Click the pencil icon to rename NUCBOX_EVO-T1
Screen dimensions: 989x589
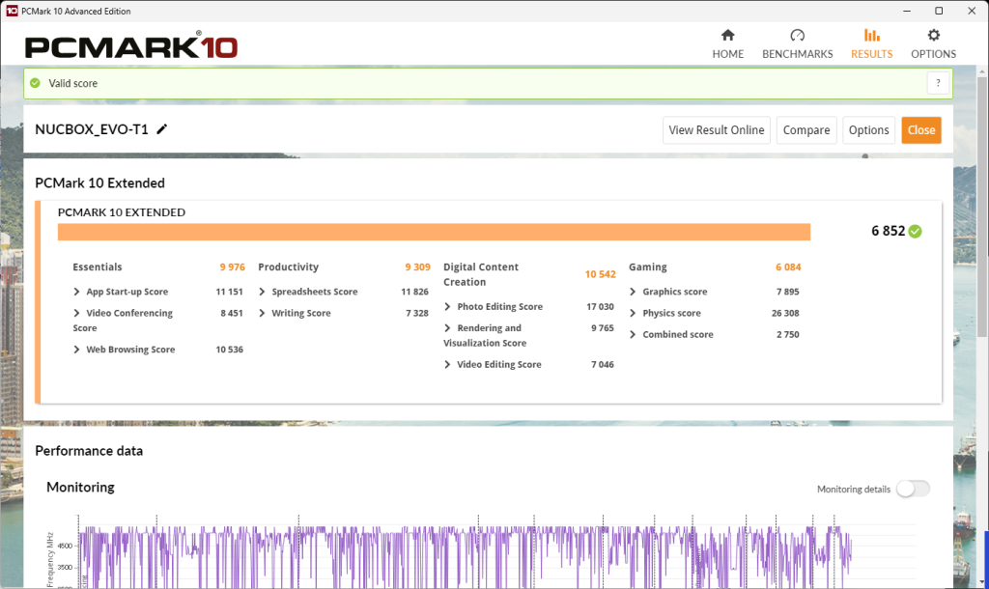pyautogui.click(x=162, y=129)
